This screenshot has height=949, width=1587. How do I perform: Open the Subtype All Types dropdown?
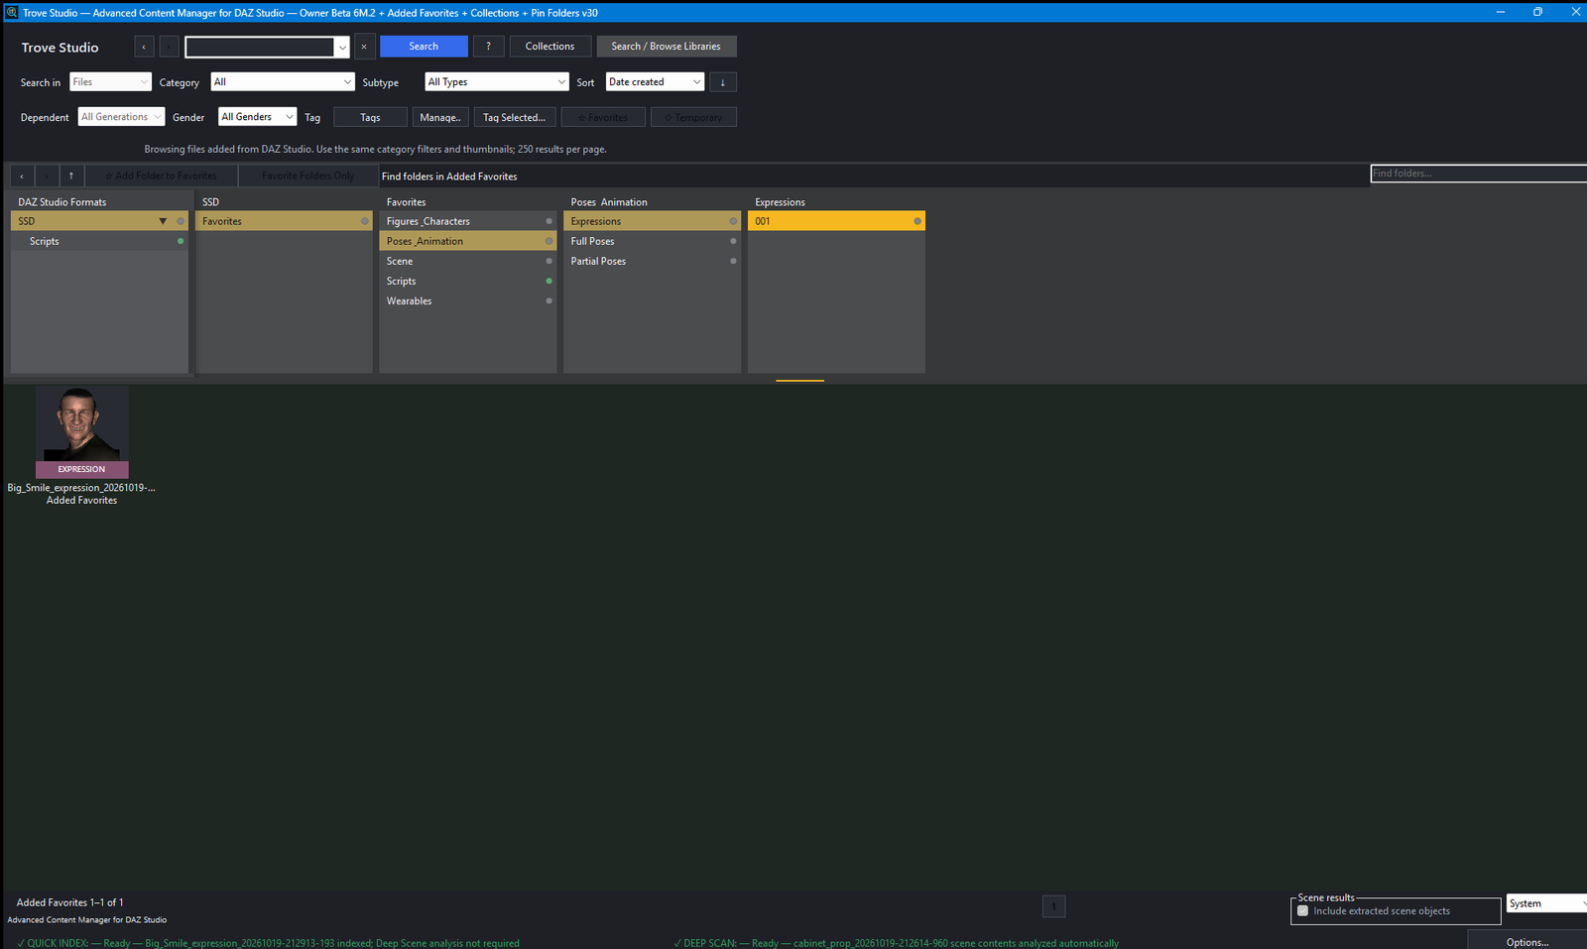(x=497, y=82)
